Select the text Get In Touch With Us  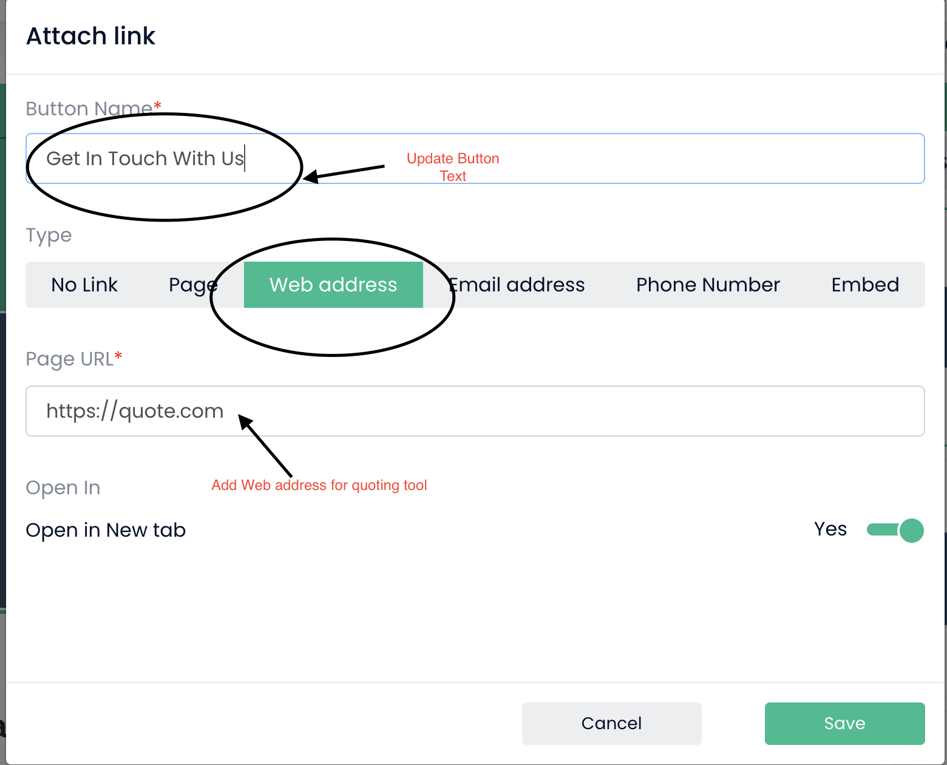click(146, 158)
